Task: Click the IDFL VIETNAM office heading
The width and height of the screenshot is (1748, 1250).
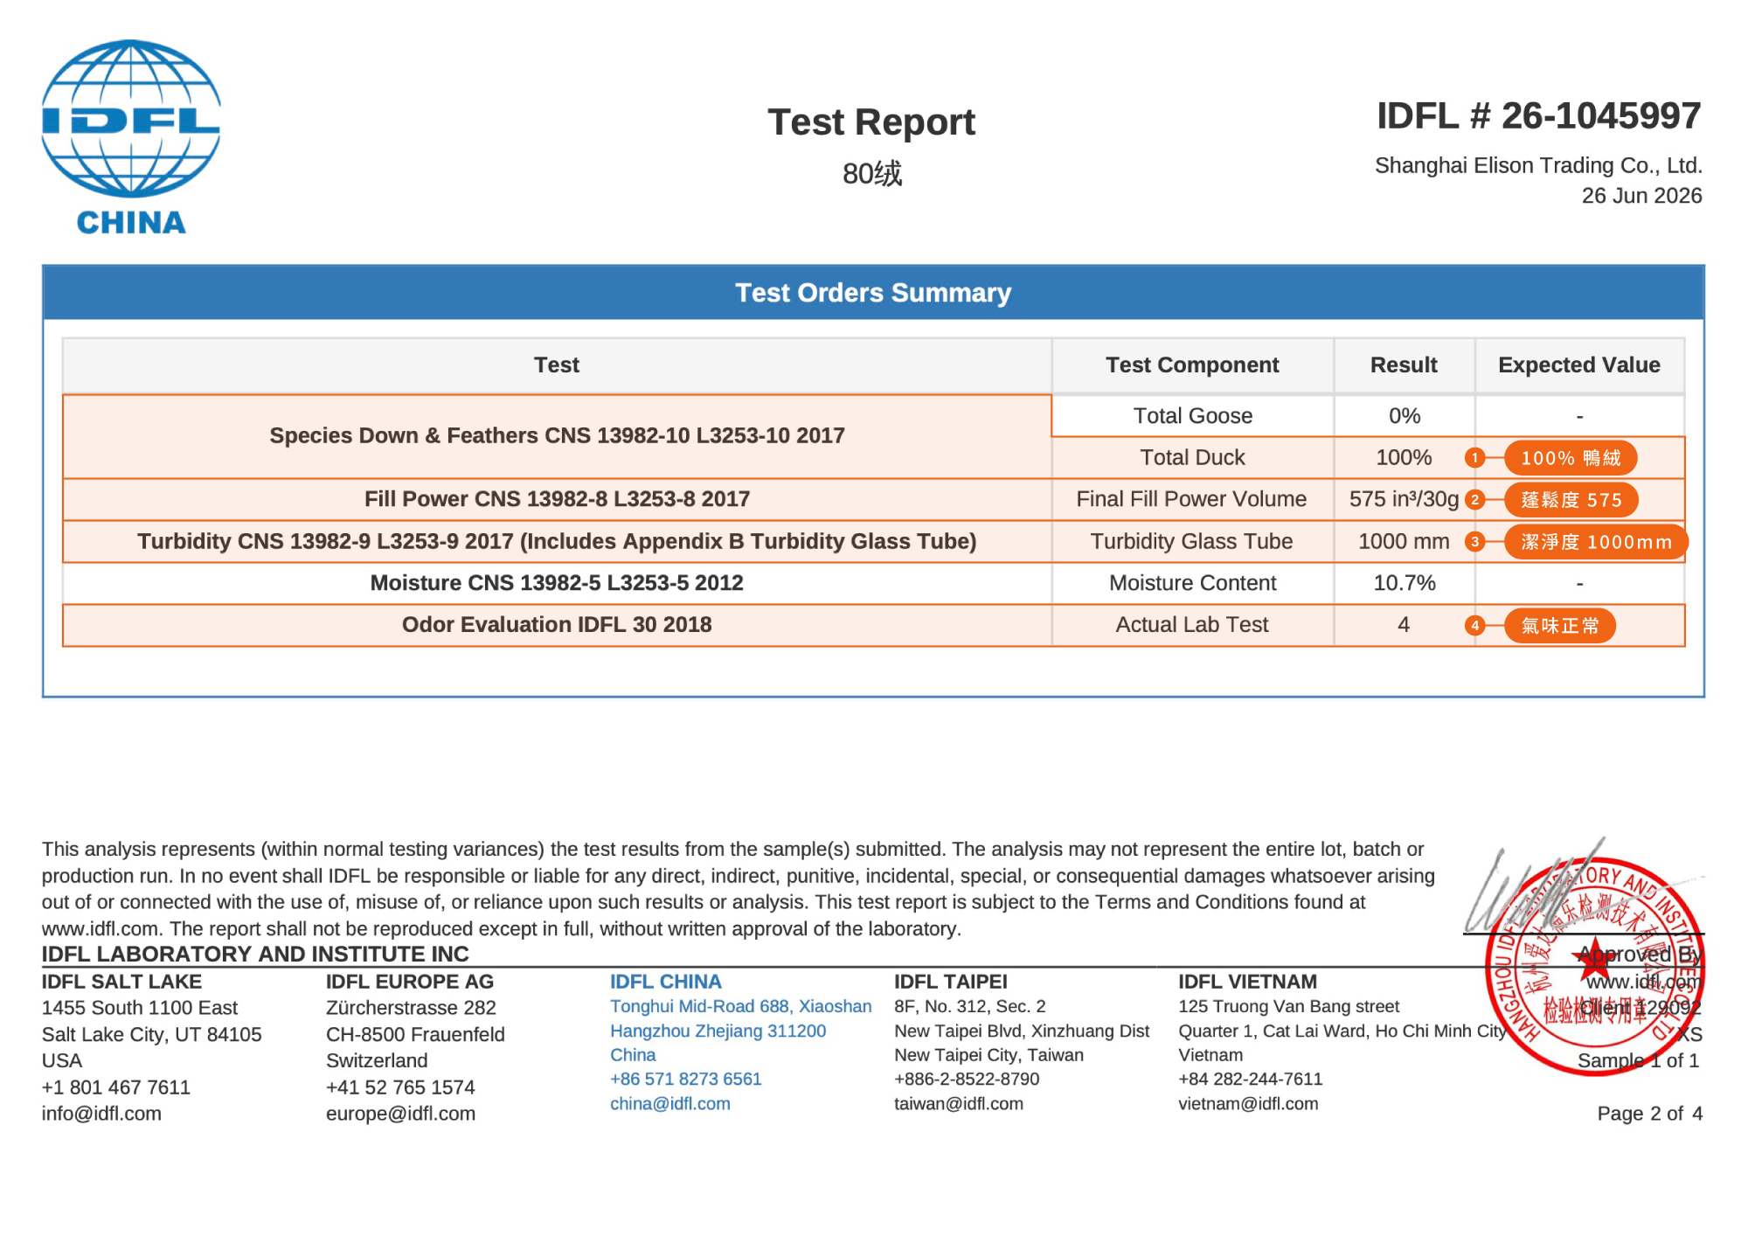Action: click(1247, 982)
